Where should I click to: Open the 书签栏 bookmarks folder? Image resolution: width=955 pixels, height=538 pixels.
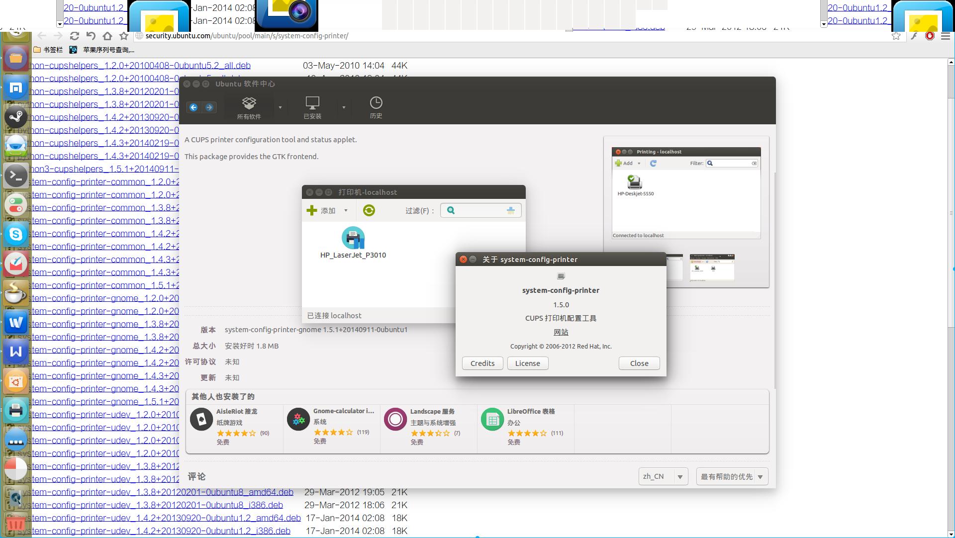click(48, 50)
